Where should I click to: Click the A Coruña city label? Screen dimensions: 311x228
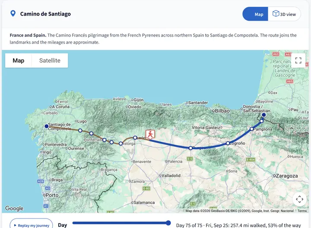click(61, 107)
